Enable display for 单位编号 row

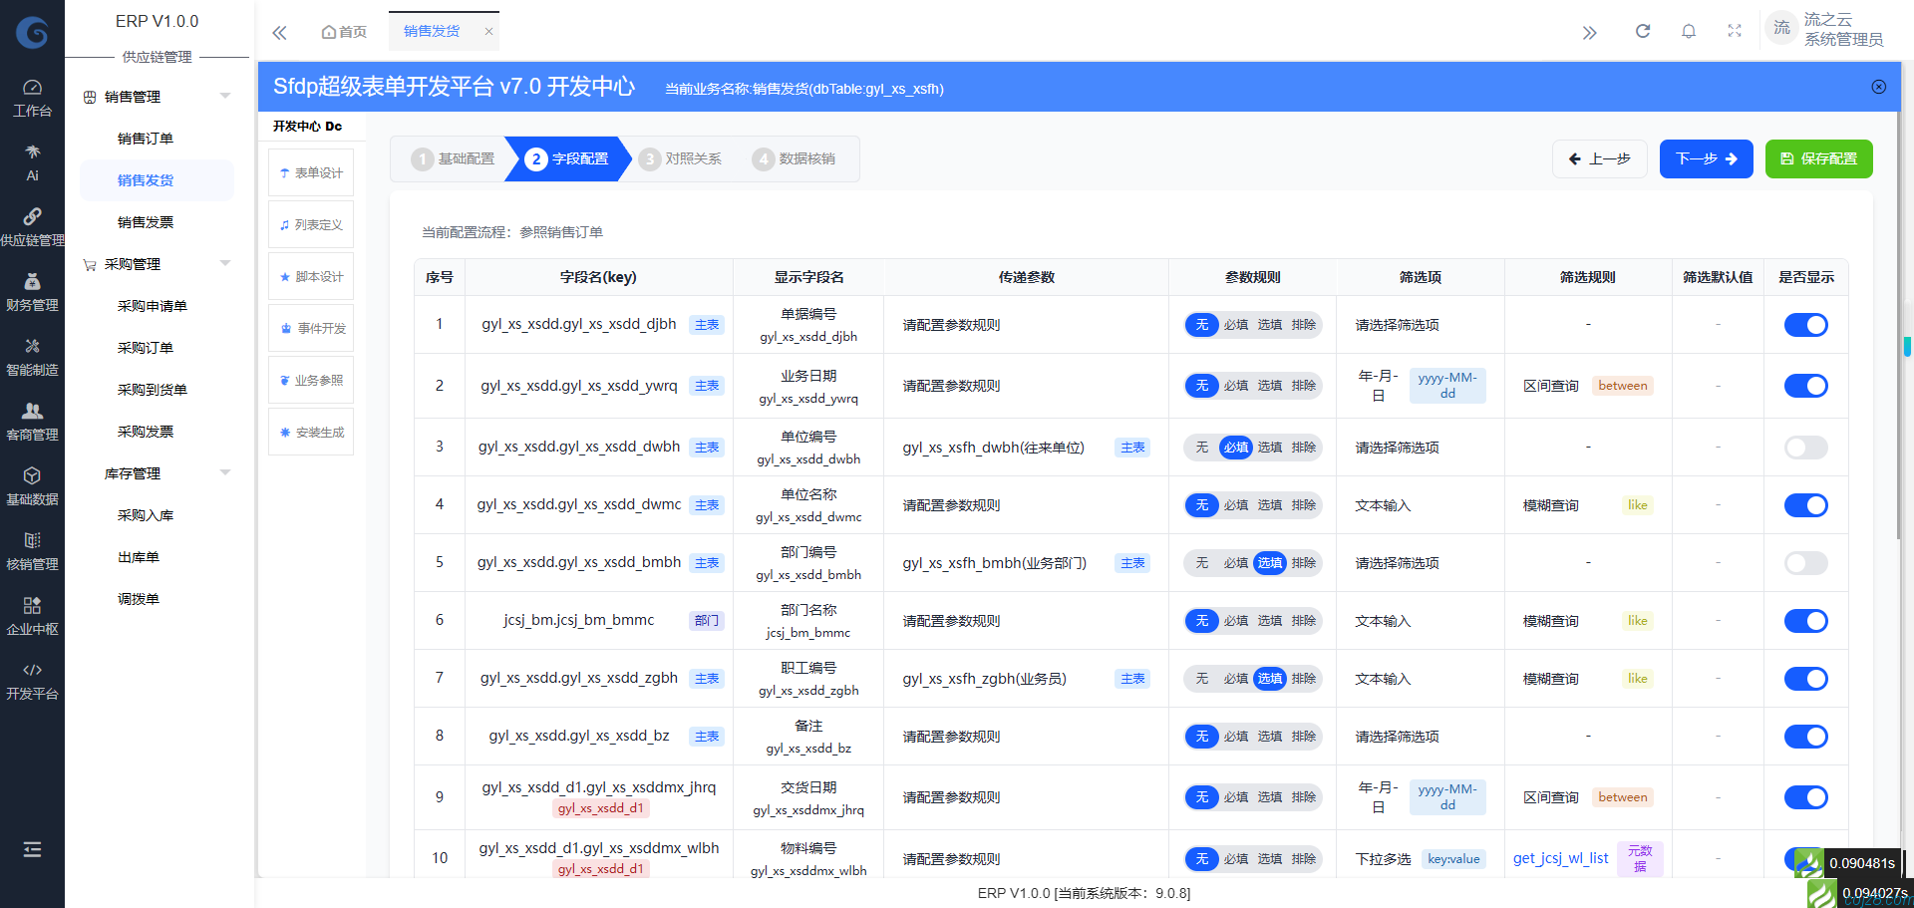tap(1805, 448)
